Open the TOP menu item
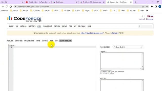 coord(17,26)
